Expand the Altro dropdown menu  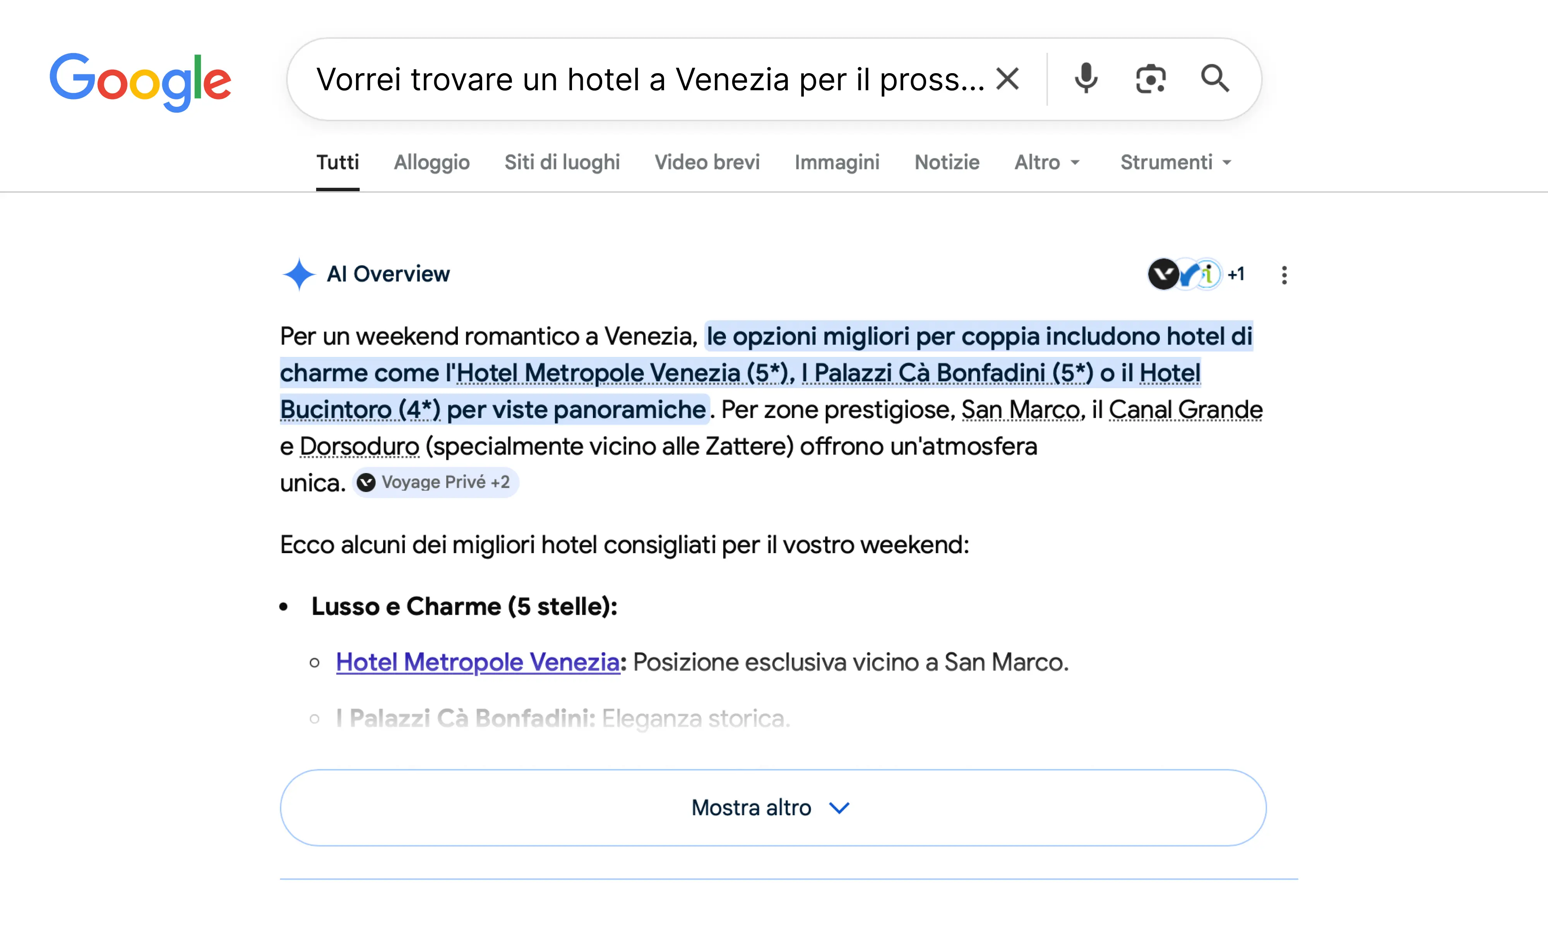point(1047,163)
